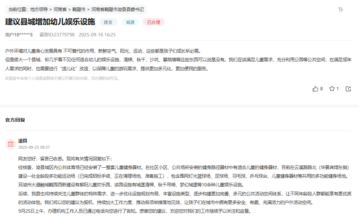Click the title 建议县城增加幼儿娱乐设施

pos(49,22)
